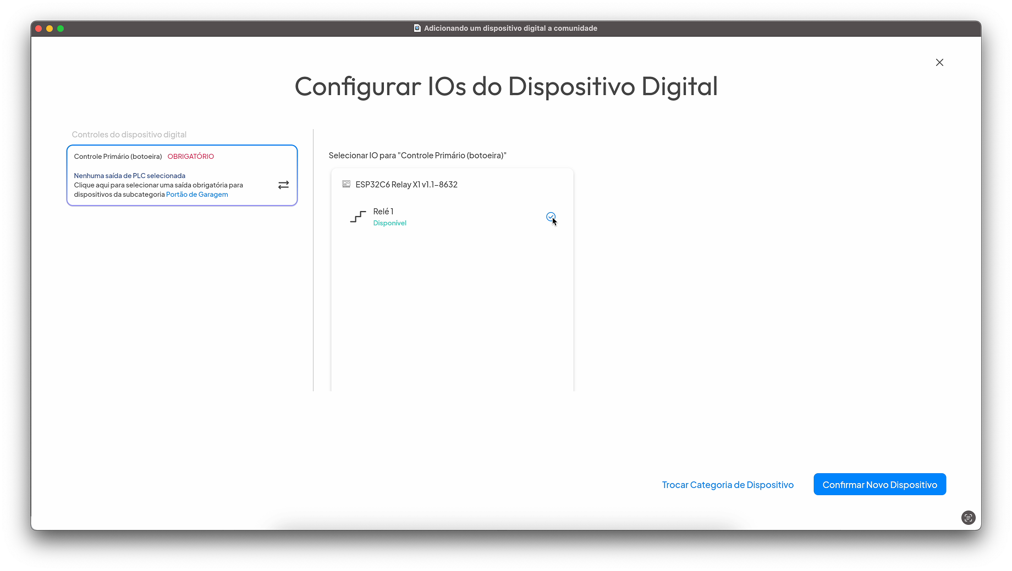Maximize the window with the green button

coord(61,29)
